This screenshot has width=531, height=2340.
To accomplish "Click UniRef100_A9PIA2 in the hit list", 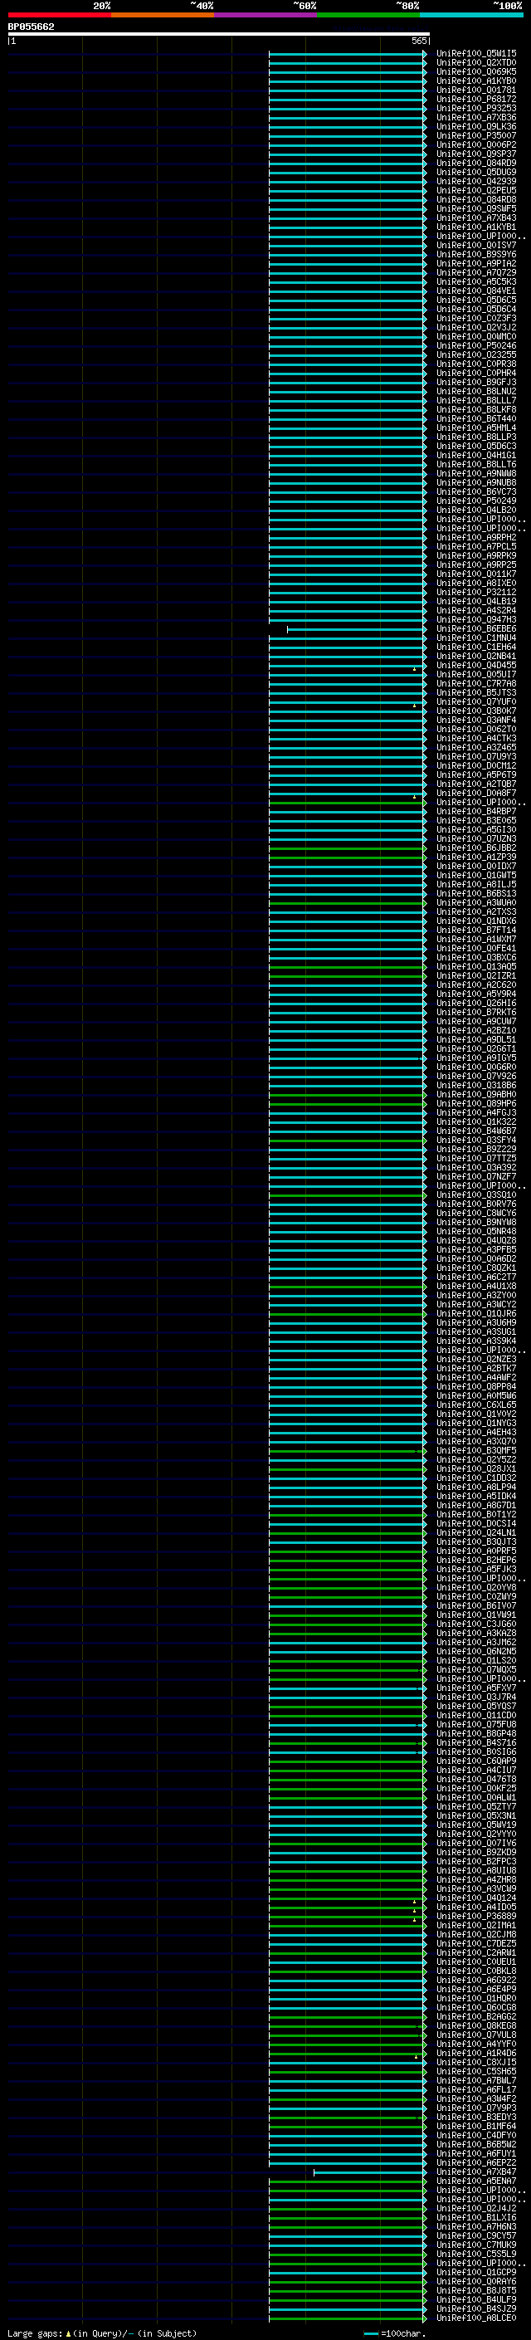I will coord(476,263).
